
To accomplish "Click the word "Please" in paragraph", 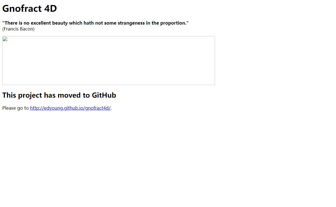I will (9, 108).
